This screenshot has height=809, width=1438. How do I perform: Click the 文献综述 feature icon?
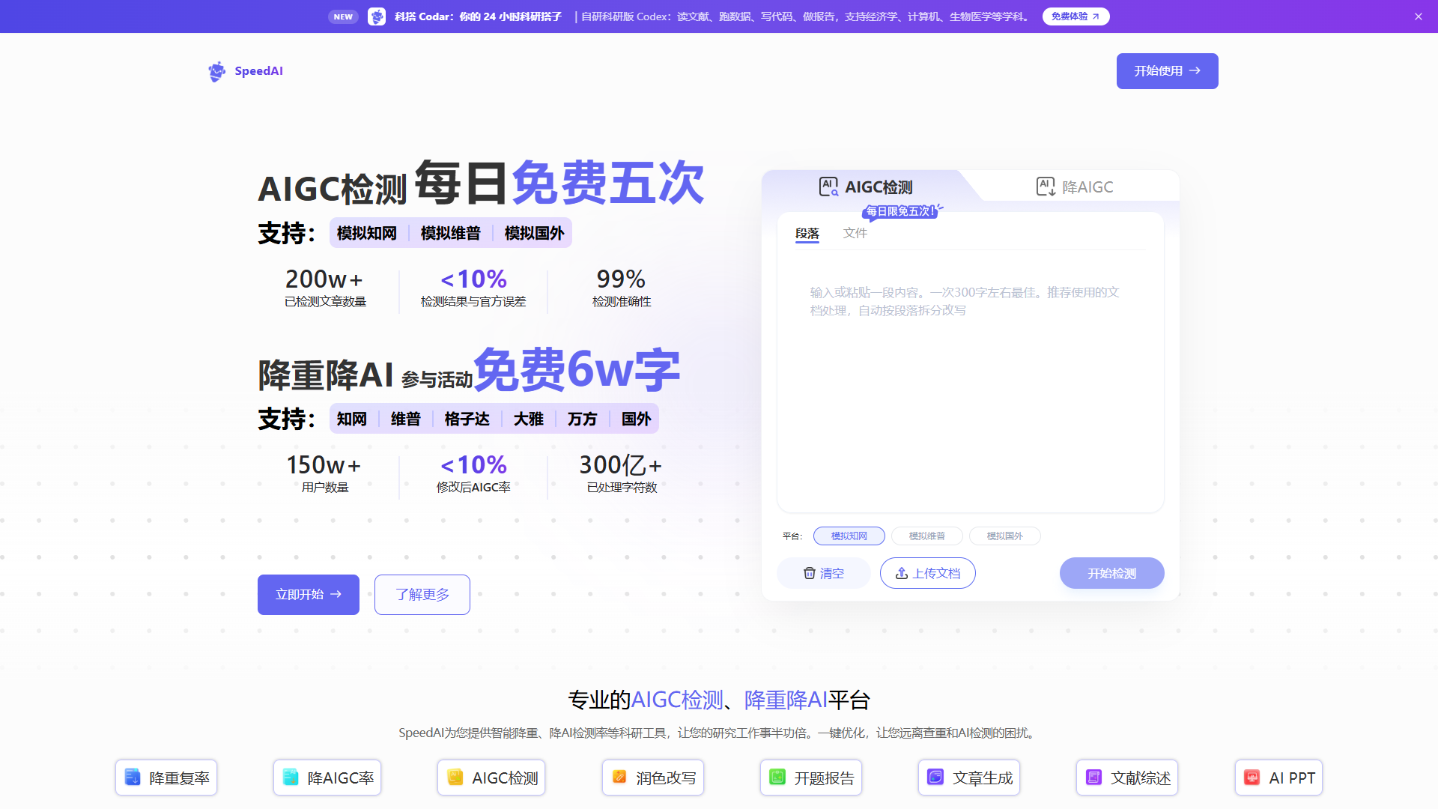(x=1093, y=777)
